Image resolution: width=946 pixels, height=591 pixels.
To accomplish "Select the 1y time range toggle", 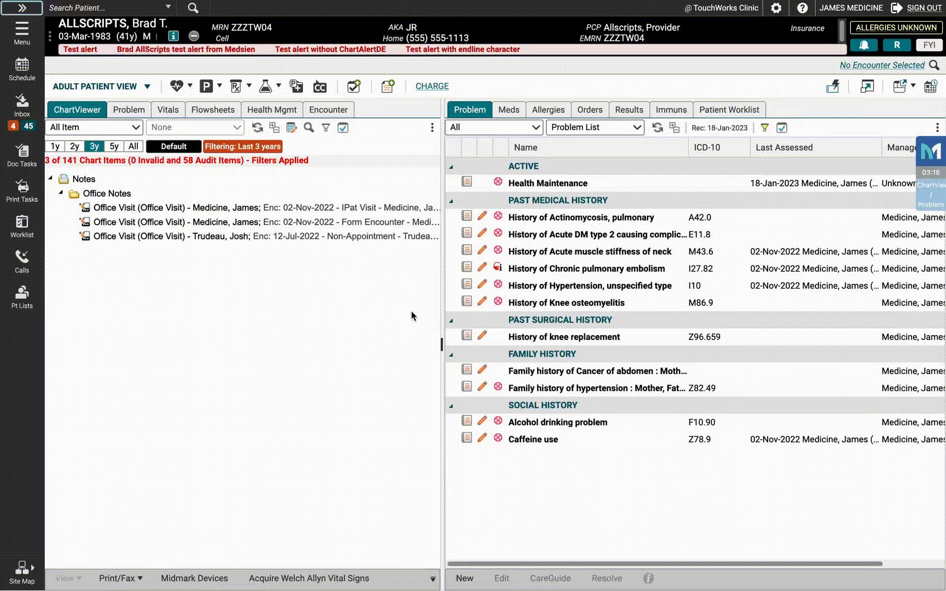I will point(55,146).
